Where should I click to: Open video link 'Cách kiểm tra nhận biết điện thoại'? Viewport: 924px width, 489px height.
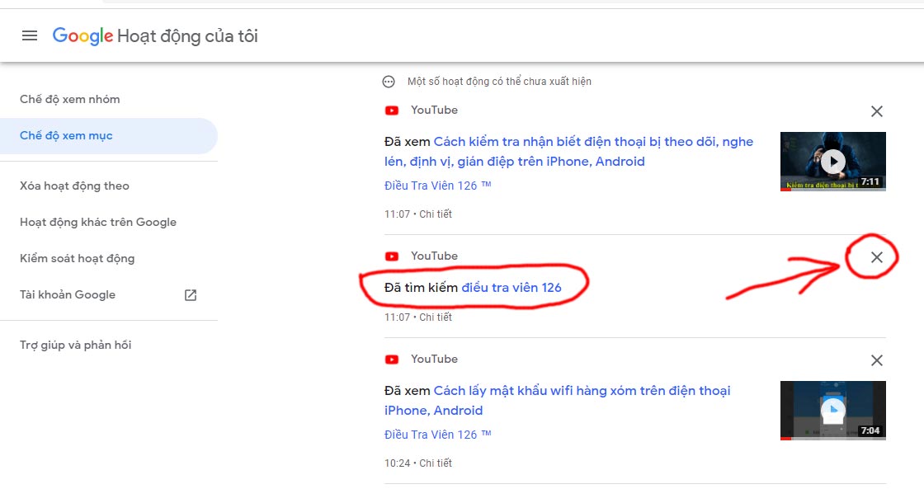coord(568,152)
